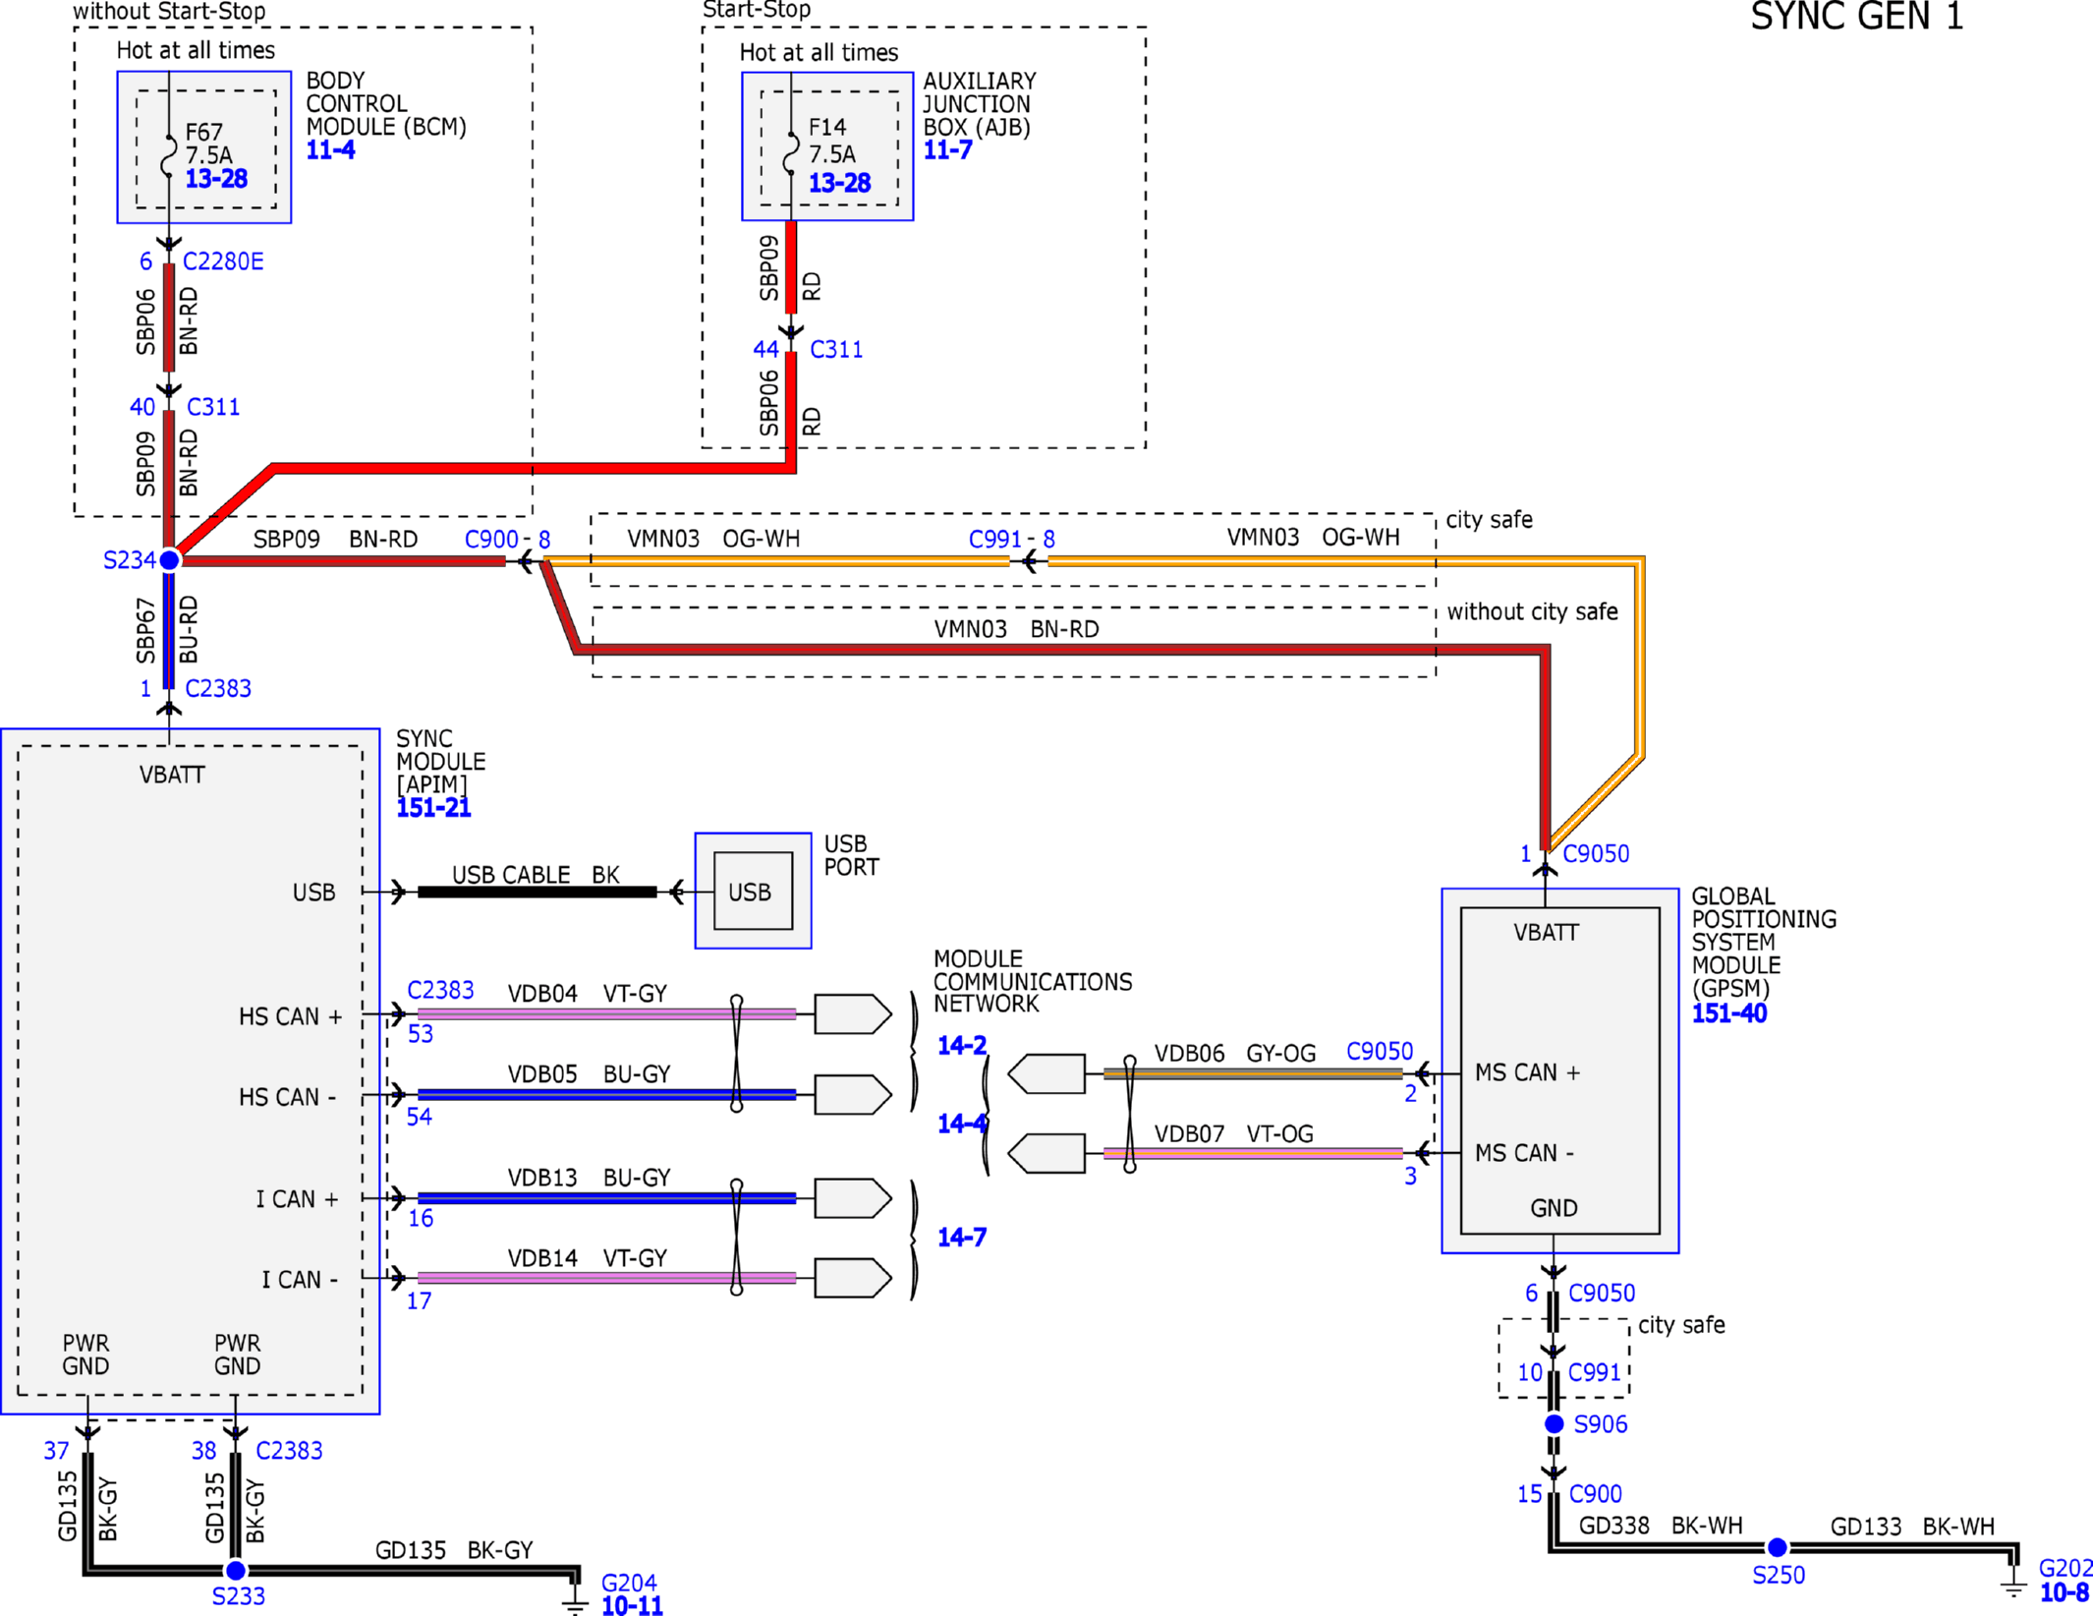
Task: Click the S233 ground splice dot
Action: pos(236,1570)
